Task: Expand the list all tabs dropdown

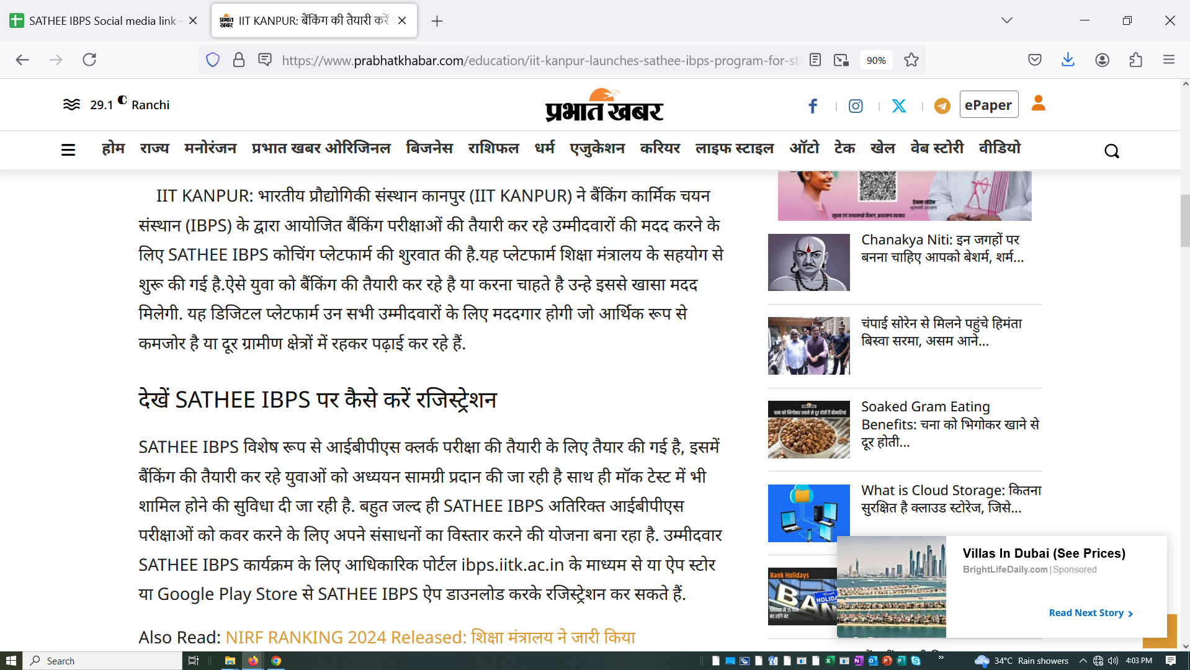Action: point(1006,20)
